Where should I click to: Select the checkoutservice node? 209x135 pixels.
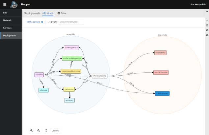(x=100, y=76)
